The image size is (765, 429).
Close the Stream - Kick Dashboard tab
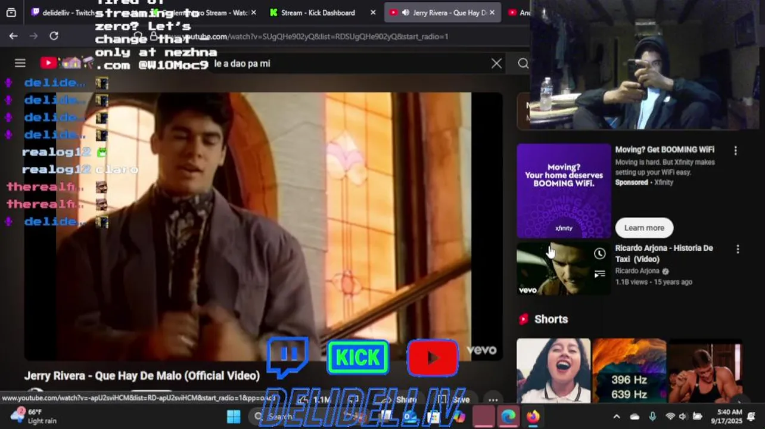click(373, 13)
